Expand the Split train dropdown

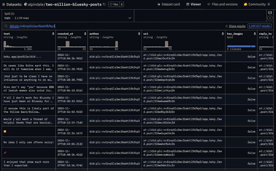[68, 16]
